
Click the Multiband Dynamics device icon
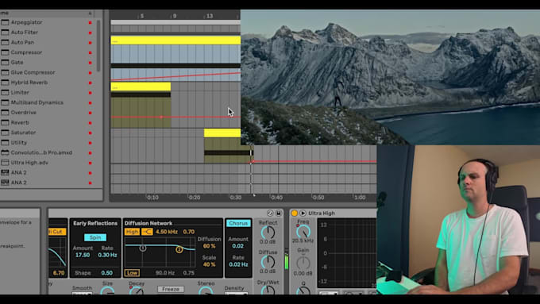[x=5, y=102]
